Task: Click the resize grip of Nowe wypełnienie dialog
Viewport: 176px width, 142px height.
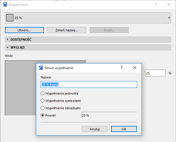Action: click(x=139, y=134)
